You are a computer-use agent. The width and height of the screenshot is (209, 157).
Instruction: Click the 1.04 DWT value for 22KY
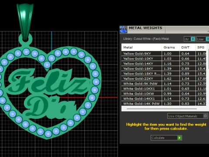185,78
